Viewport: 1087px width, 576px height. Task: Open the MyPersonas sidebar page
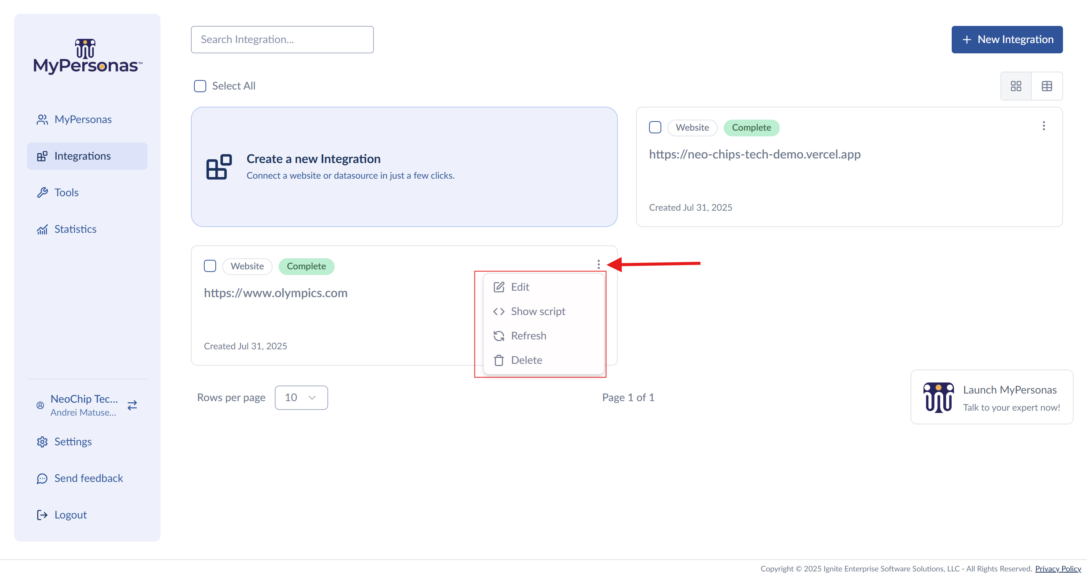[87, 119]
